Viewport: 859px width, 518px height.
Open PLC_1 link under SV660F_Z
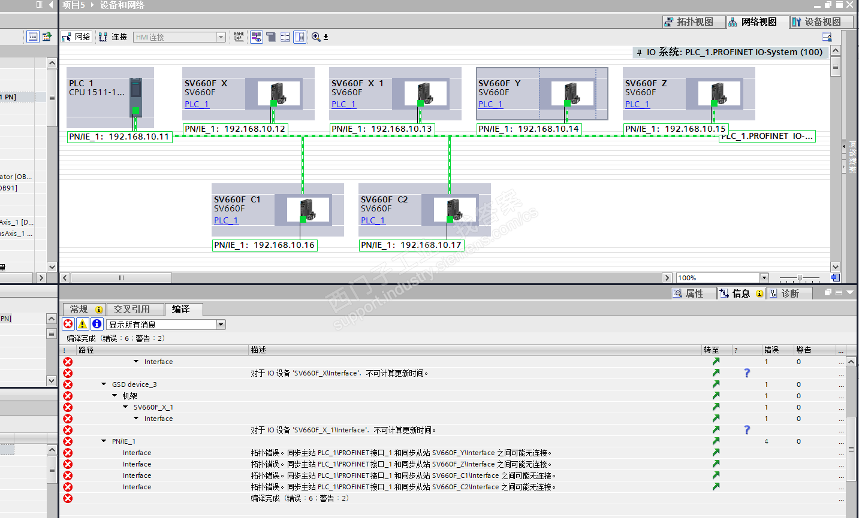[x=637, y=104]
